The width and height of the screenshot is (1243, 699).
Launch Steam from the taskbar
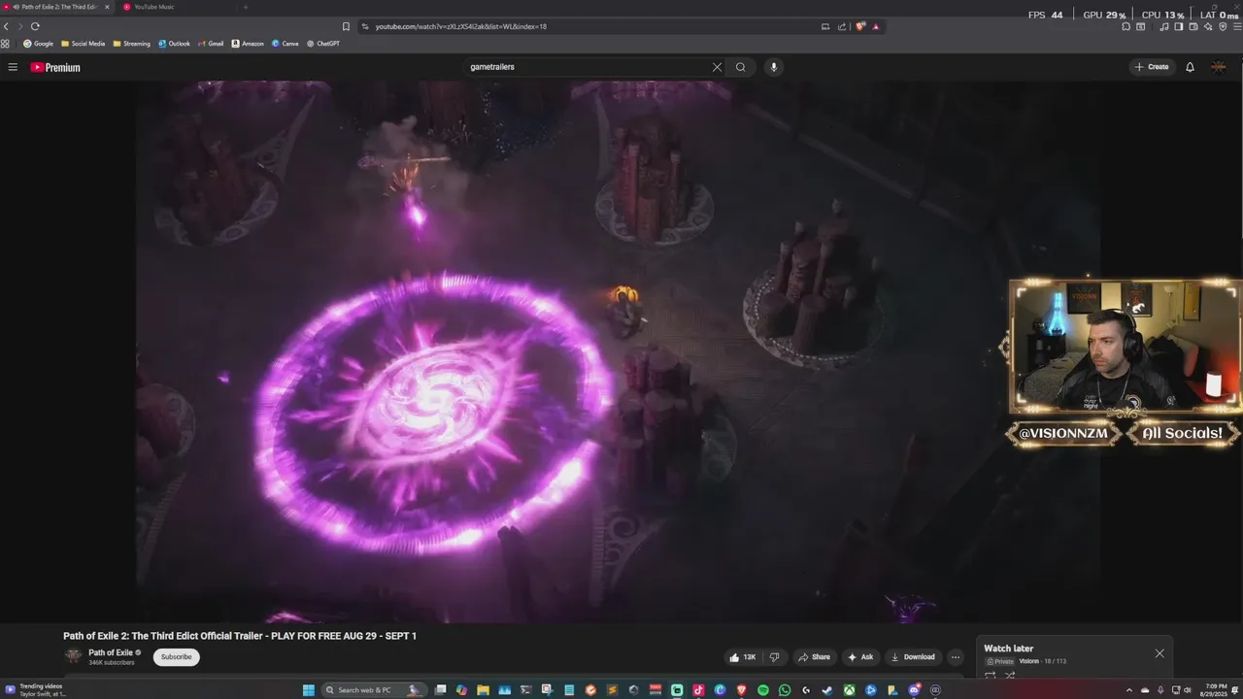826,690
